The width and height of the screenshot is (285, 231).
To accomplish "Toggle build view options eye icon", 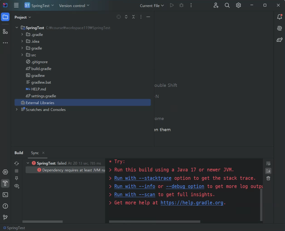I will click(17, 186).
